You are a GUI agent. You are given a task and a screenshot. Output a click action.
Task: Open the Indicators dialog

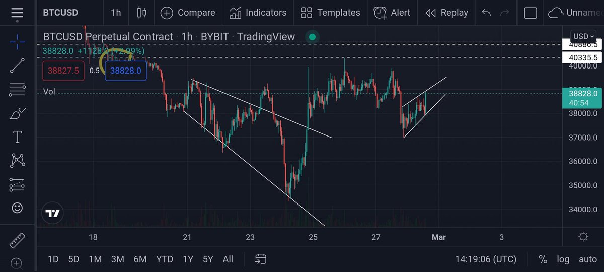[258, 13]
